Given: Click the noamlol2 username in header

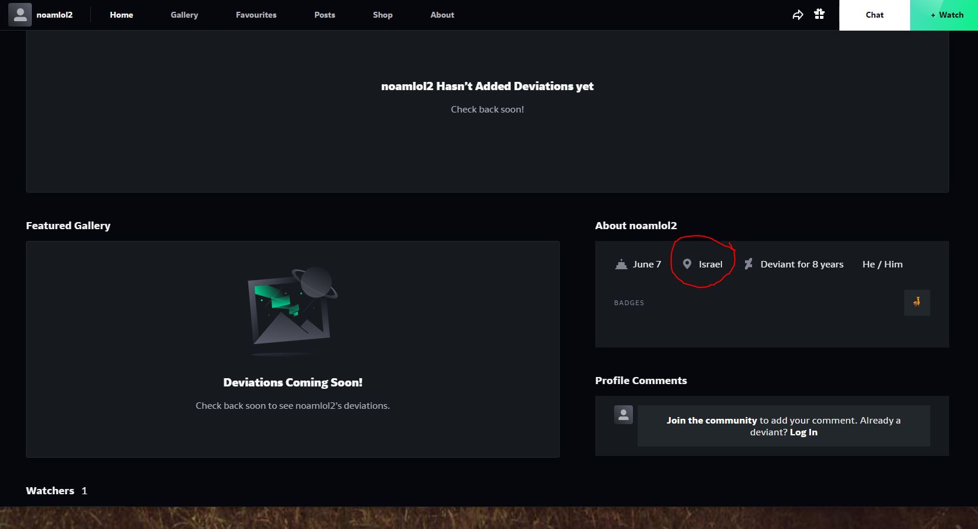Looking at the screenshot, I should tap(54, 15).
